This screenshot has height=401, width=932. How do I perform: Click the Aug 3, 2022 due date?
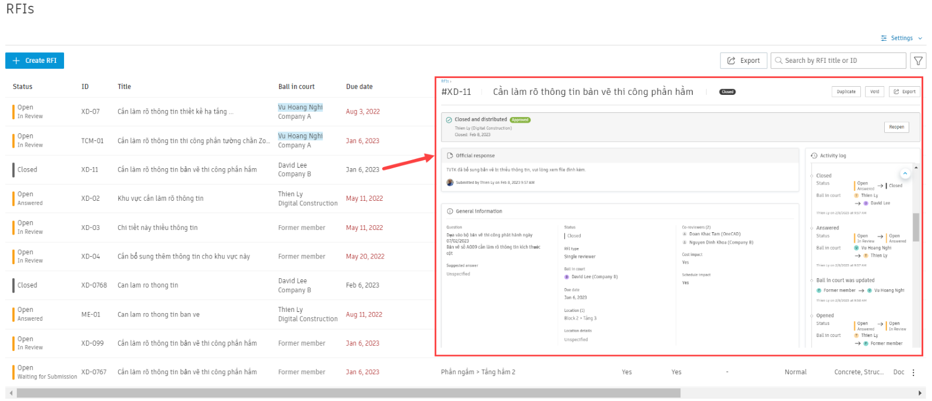point(363,112)
